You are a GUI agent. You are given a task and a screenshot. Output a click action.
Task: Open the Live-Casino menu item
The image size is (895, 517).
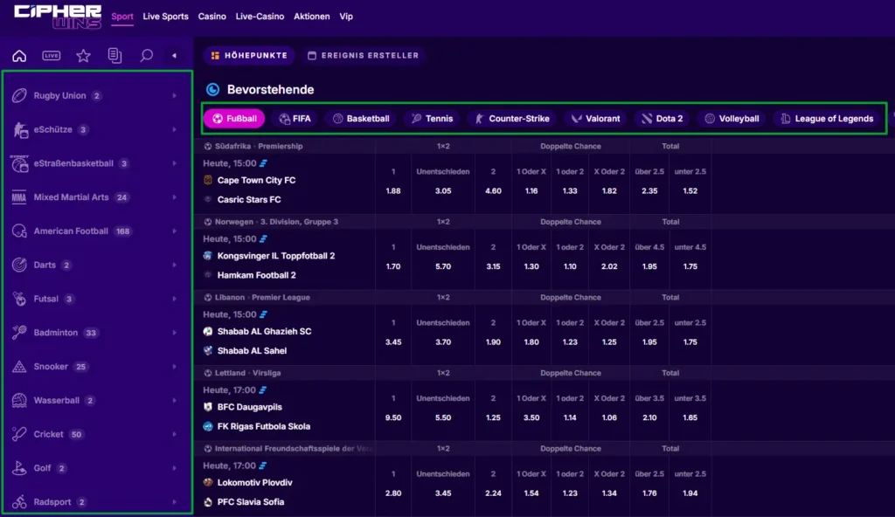260,16
